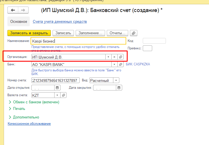Expand the Дополнительно section
This screenshot has height=145, width=209.
(24, 117)
